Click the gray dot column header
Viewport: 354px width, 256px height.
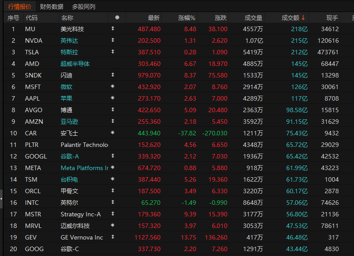(117, 17)
